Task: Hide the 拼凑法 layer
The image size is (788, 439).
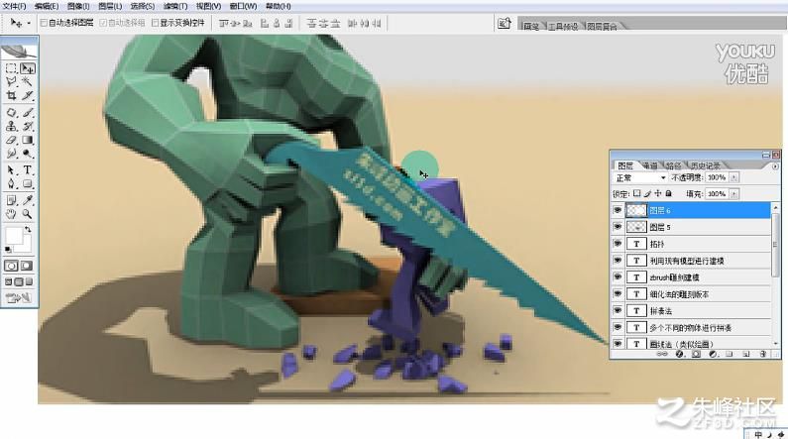Action: coord(618,310)
